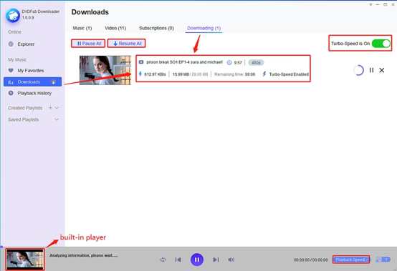Toggle the repeat mode icon in player
Screen dimensions: 397x271
[x=163, y=260]
